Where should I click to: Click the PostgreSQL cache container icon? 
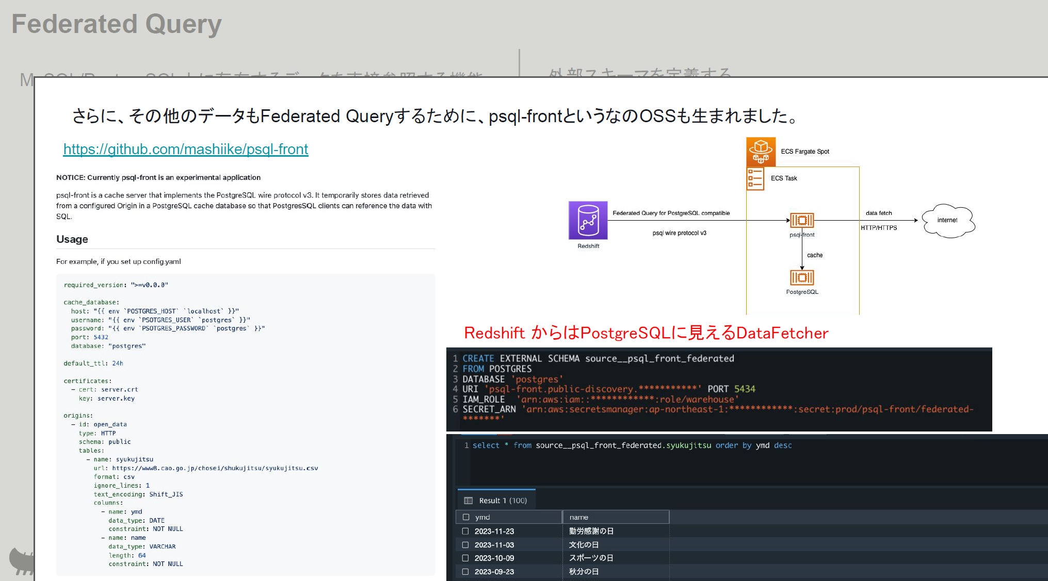point(802,278)
